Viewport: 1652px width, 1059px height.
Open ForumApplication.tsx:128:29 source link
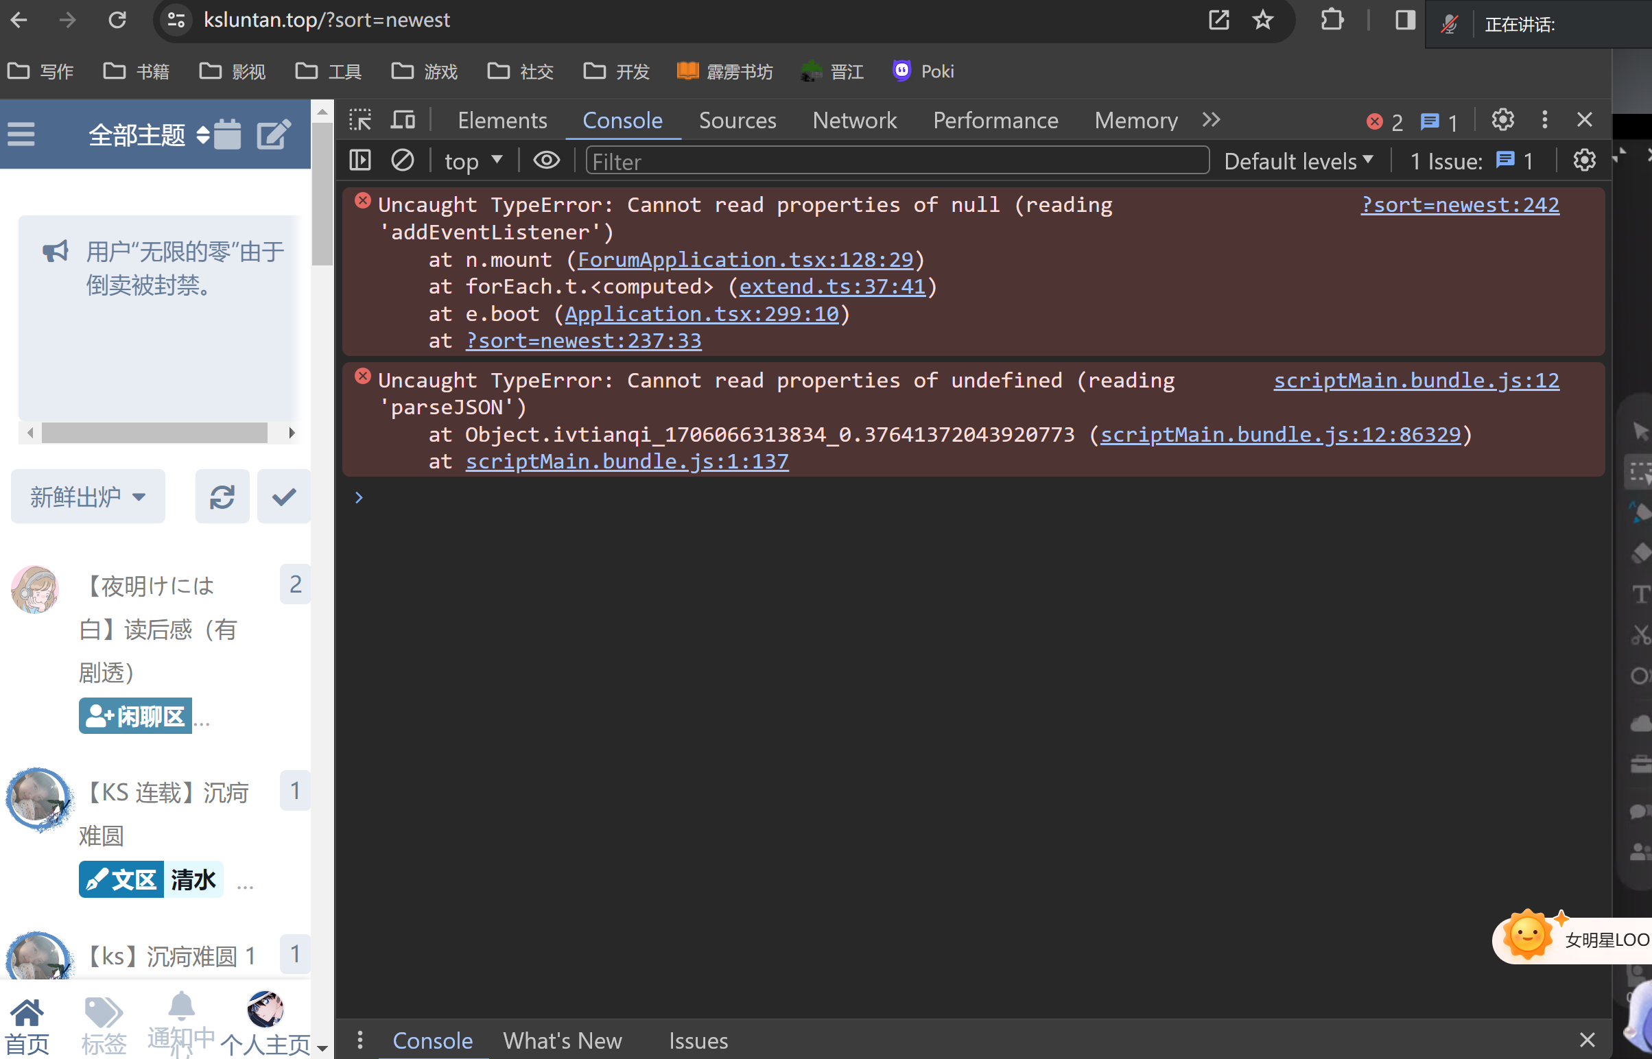pyautogui.click(x=745, y=260)
